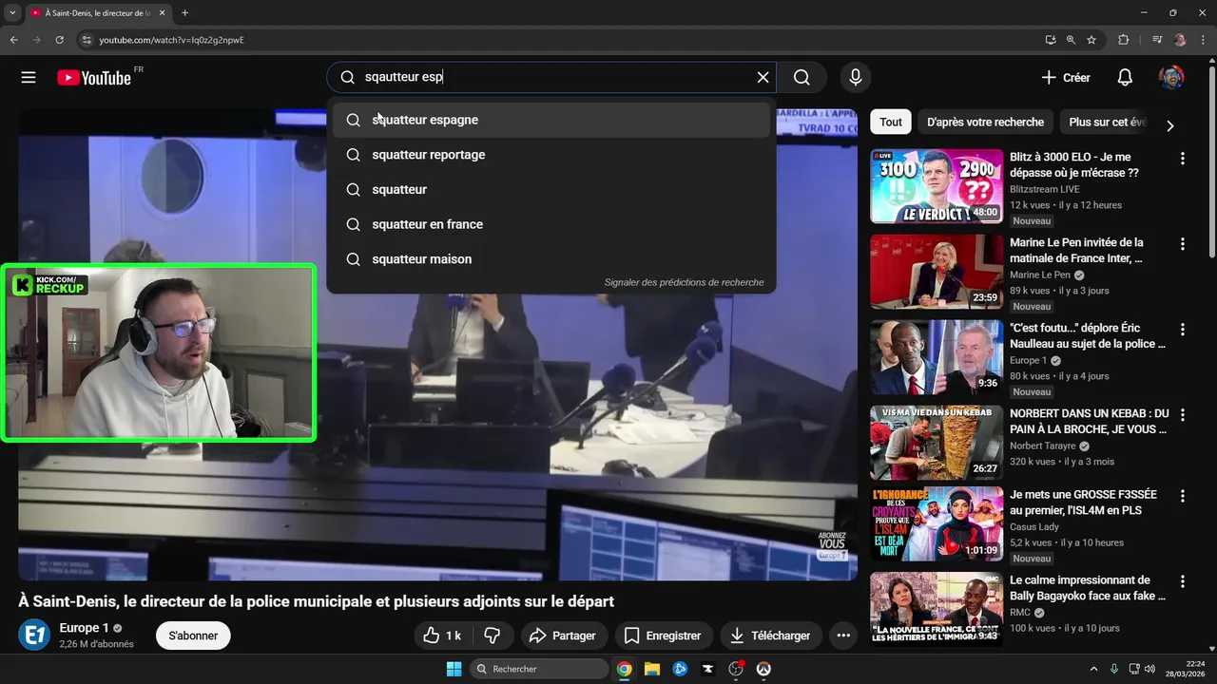Download the video with Télécharger
The height and width of the screenshot is (684, 1217).
(x=771, y=636)
